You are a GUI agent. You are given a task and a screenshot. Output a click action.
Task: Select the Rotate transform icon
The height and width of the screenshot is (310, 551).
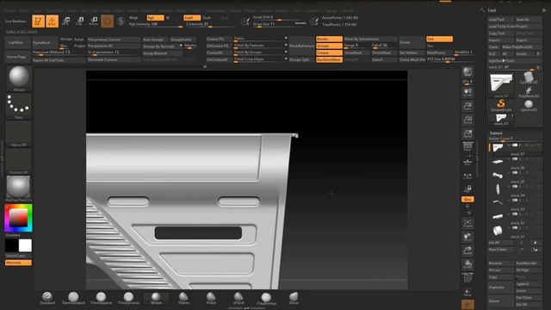[x=94, y=21]
